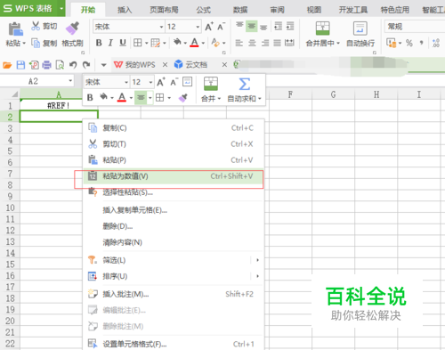Viewport: 445px width, 350px height.
Task: Click ribbon align right icon
Action: (x=265, y=43)
